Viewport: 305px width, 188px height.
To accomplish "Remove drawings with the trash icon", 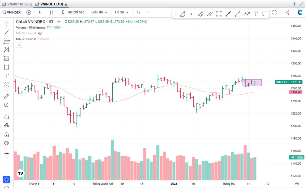I will pyautogui.click(x=7, y=155).
